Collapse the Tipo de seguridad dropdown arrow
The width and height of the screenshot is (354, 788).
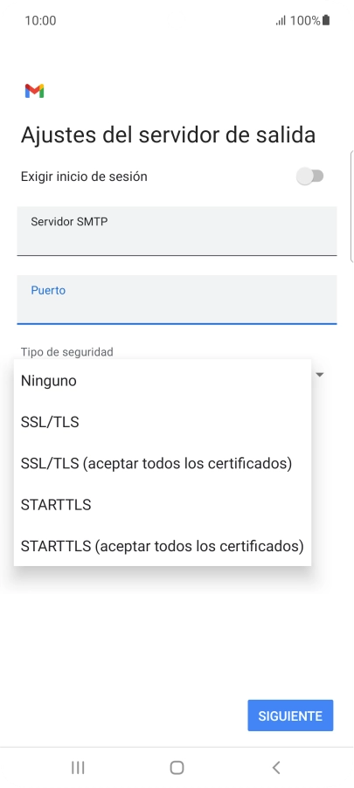pyautogui.click(x=320, y=375)
